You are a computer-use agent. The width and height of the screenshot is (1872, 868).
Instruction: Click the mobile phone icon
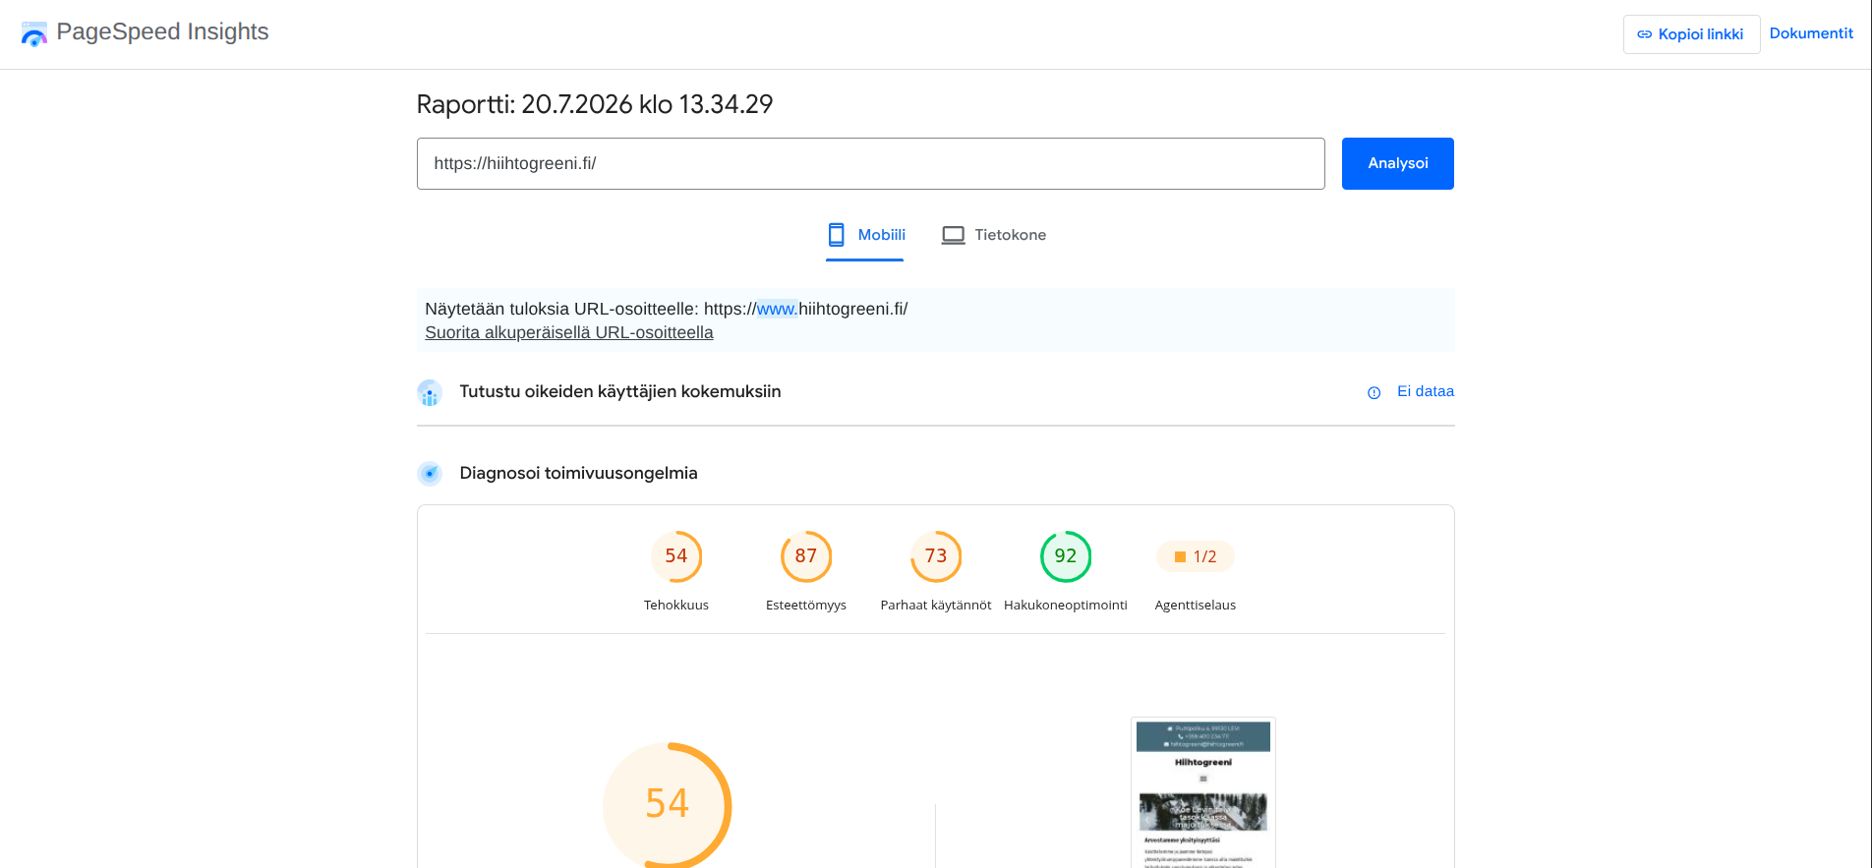837,235
